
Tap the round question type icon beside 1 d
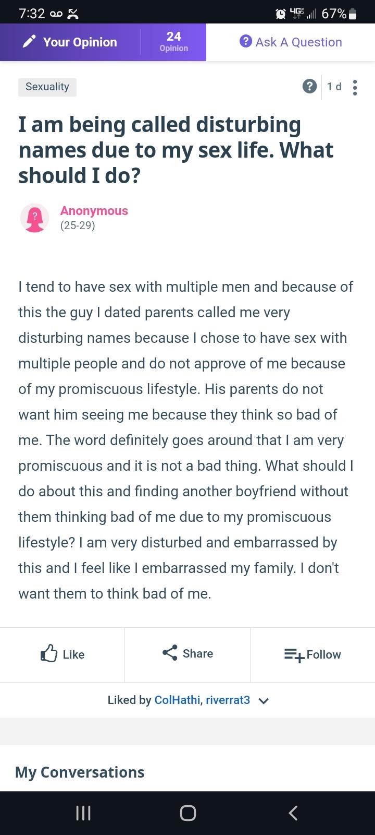(x=309, y=87)
